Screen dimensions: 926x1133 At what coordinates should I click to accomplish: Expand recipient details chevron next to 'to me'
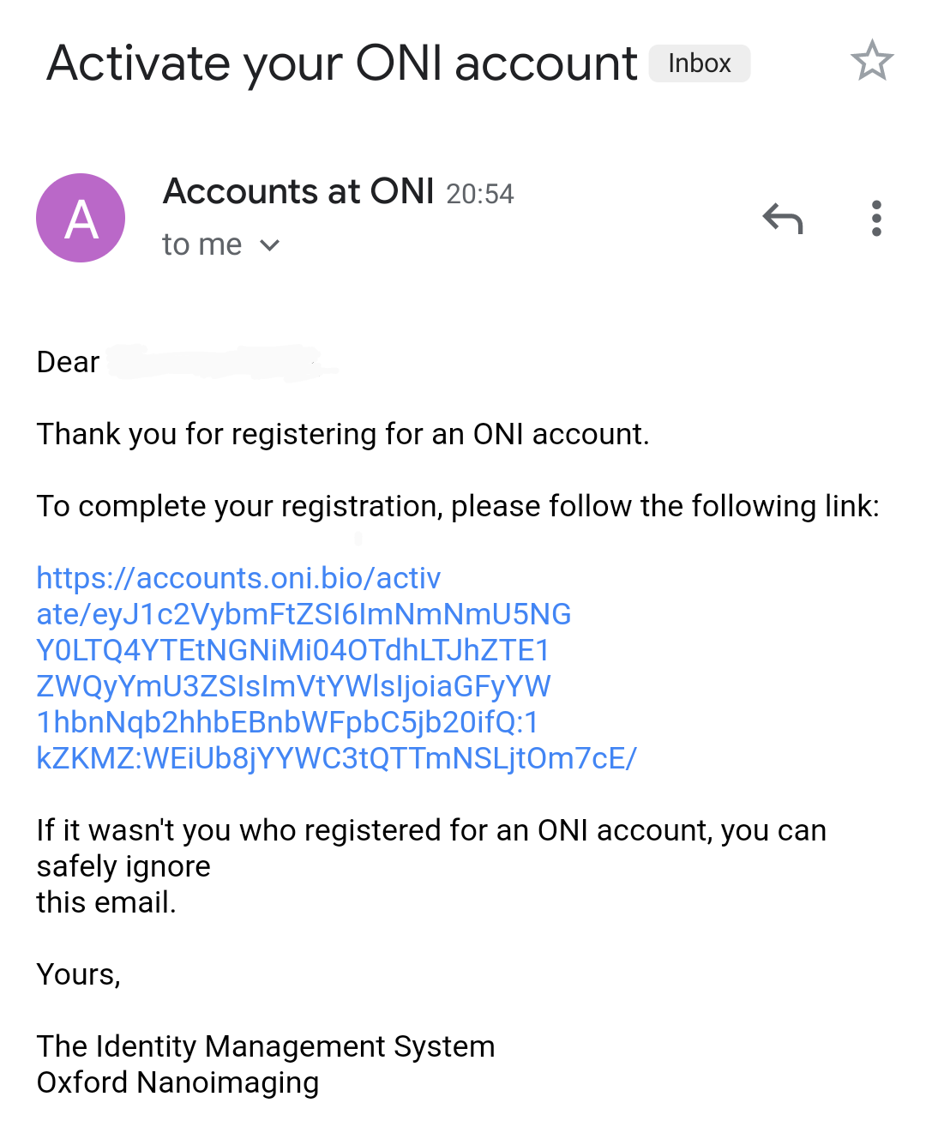(x=270, y=246)
